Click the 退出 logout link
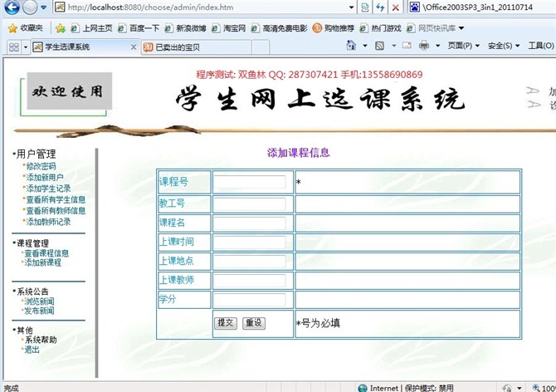 (x=32, y=350)
